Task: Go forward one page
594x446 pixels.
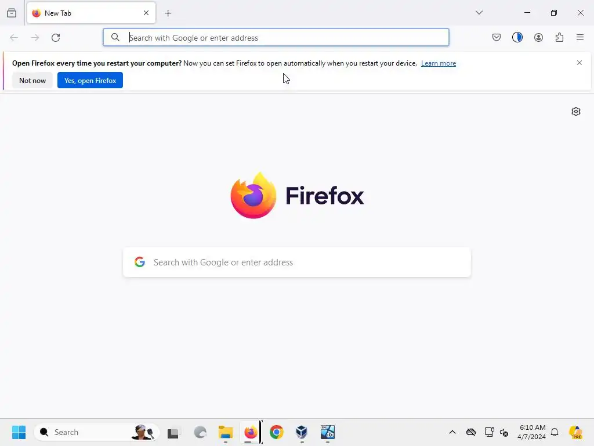Action: point(35,38)
